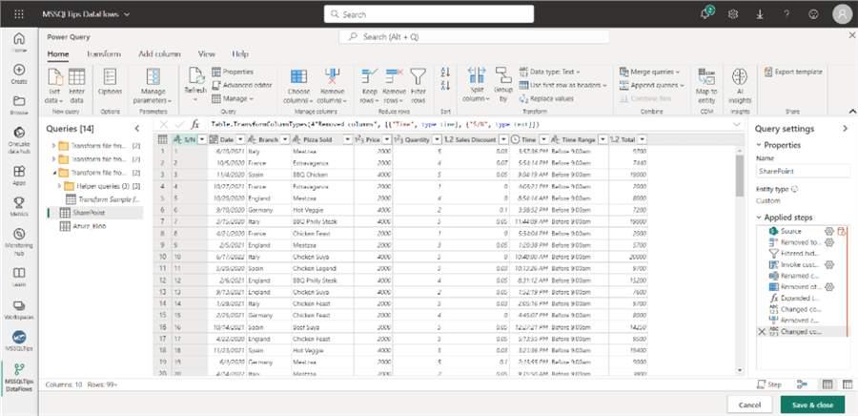Sort descending with the Z-A icon
The image size is (858, 416).
point(445,85)
